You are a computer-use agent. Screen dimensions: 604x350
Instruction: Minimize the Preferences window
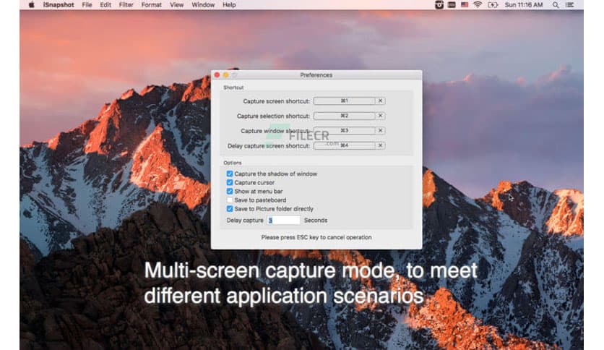click(x=225, y=74)
